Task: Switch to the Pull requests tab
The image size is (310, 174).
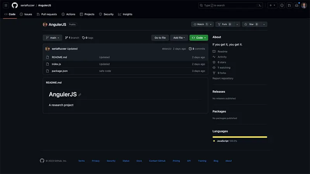Action: tap(47, 14)
